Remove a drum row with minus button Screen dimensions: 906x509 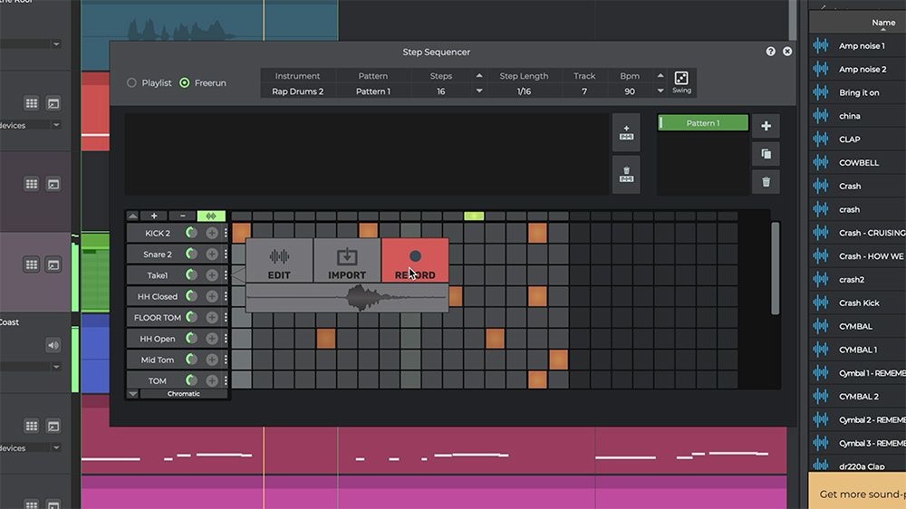pos(183,216)
